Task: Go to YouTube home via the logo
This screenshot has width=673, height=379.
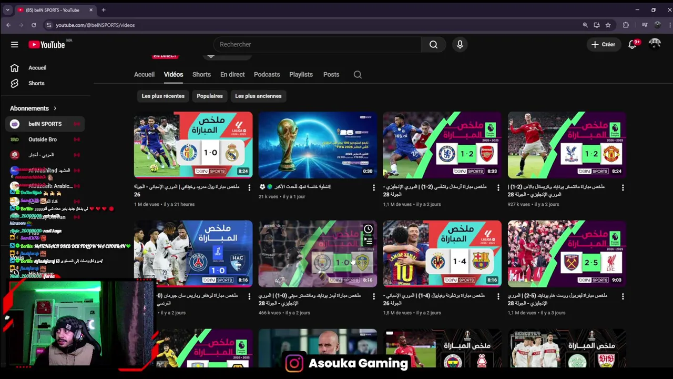Action: pyautogui.click(x=47, y=45)
